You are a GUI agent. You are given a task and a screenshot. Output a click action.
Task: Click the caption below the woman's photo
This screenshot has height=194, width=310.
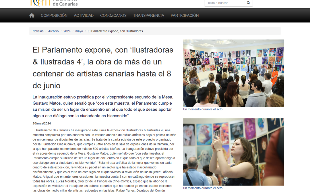coord(203,188)
